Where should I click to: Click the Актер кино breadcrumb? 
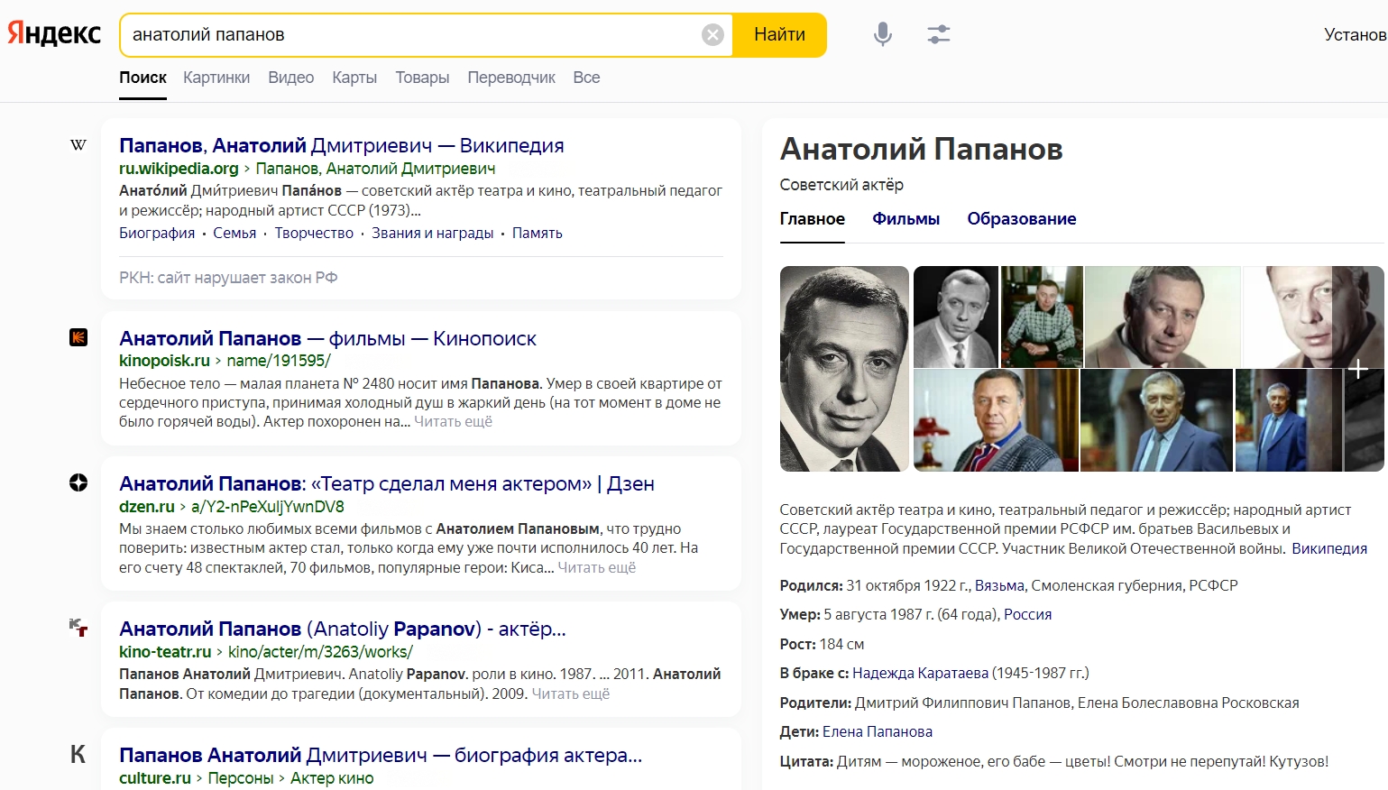click(x=332, y=778)
